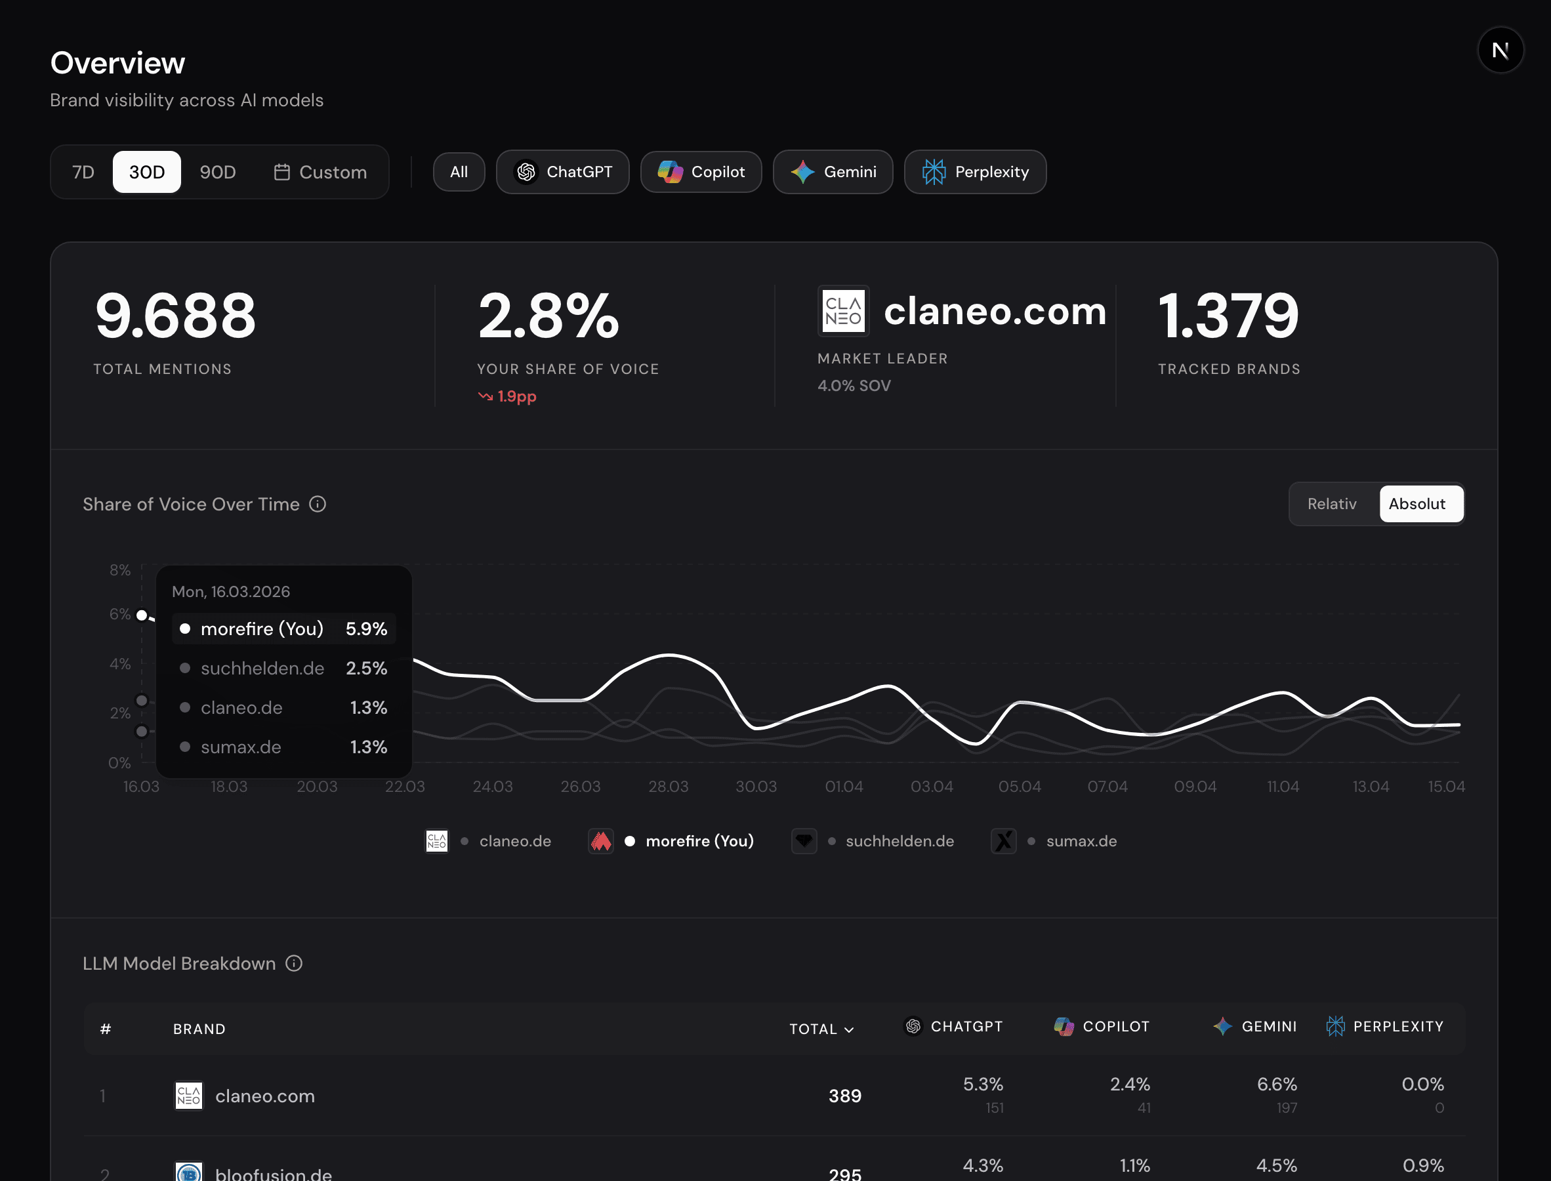Click the sumax.de X logo in the chart legend
Image resolution: width=1551 pixels, height=1181 pixels.
pyautogui.click(x=1004, y=840)
